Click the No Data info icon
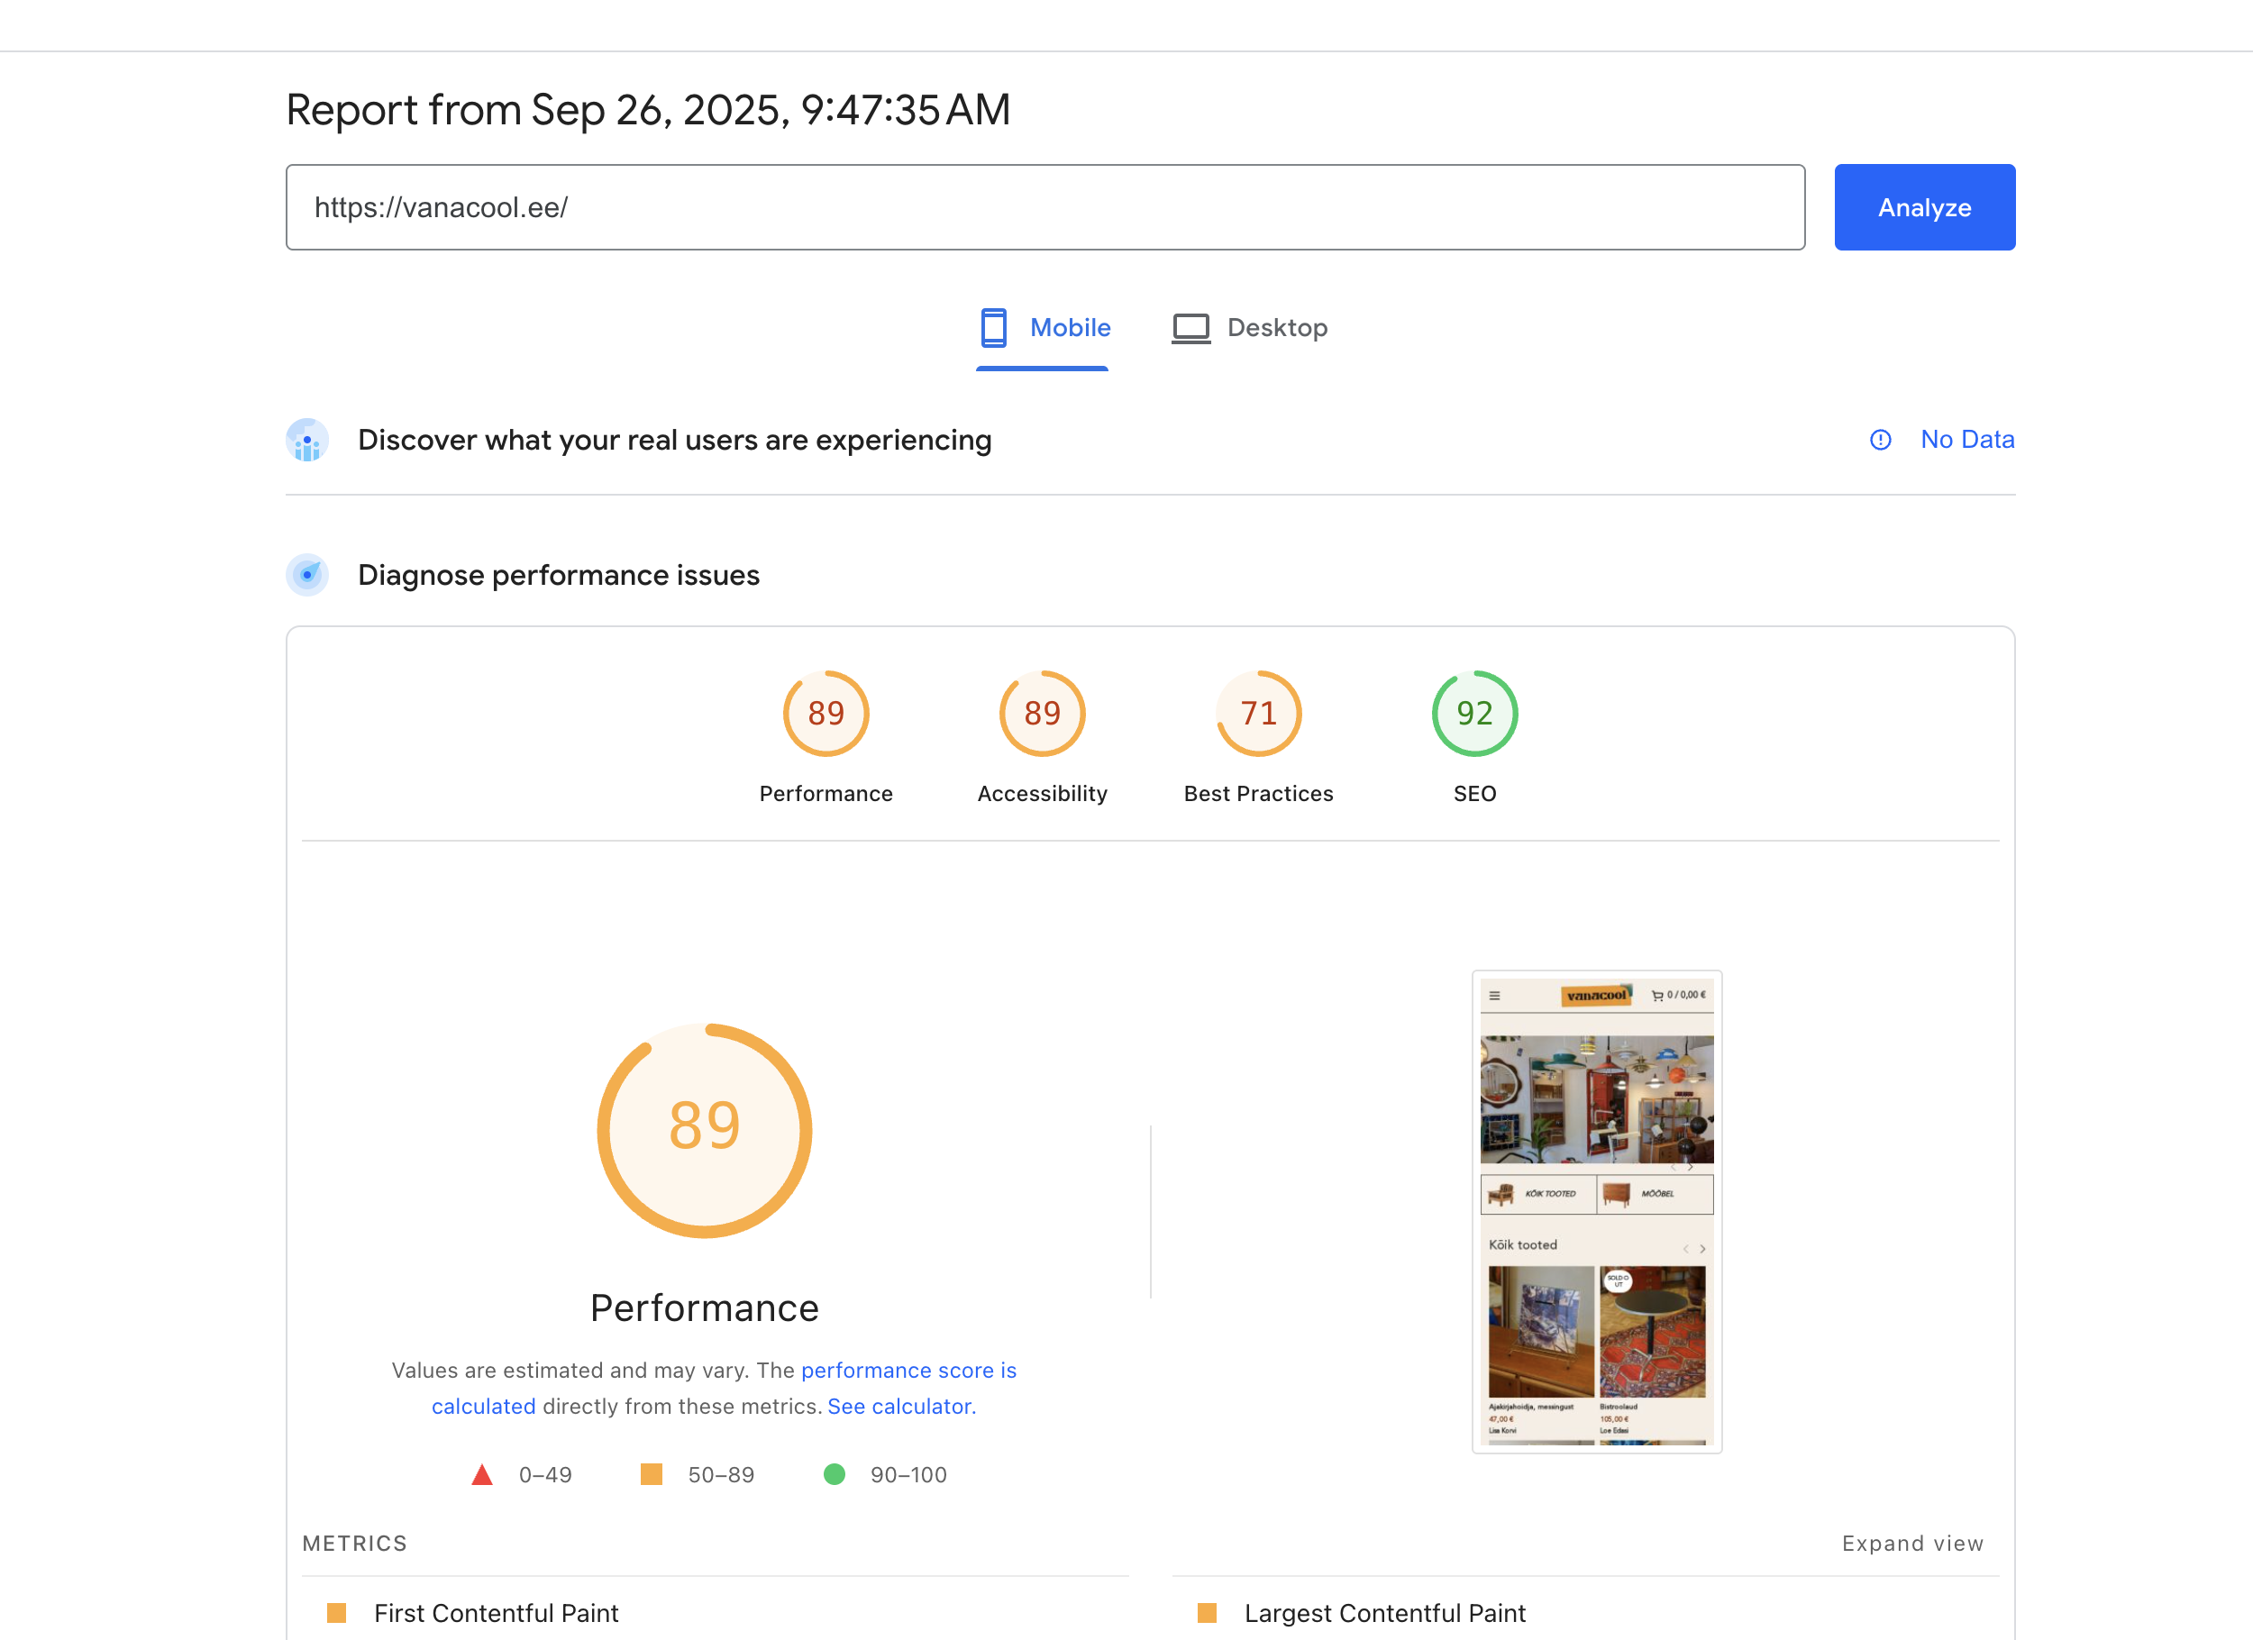The image size is (2253, 1640). [x=1880, y=440]
